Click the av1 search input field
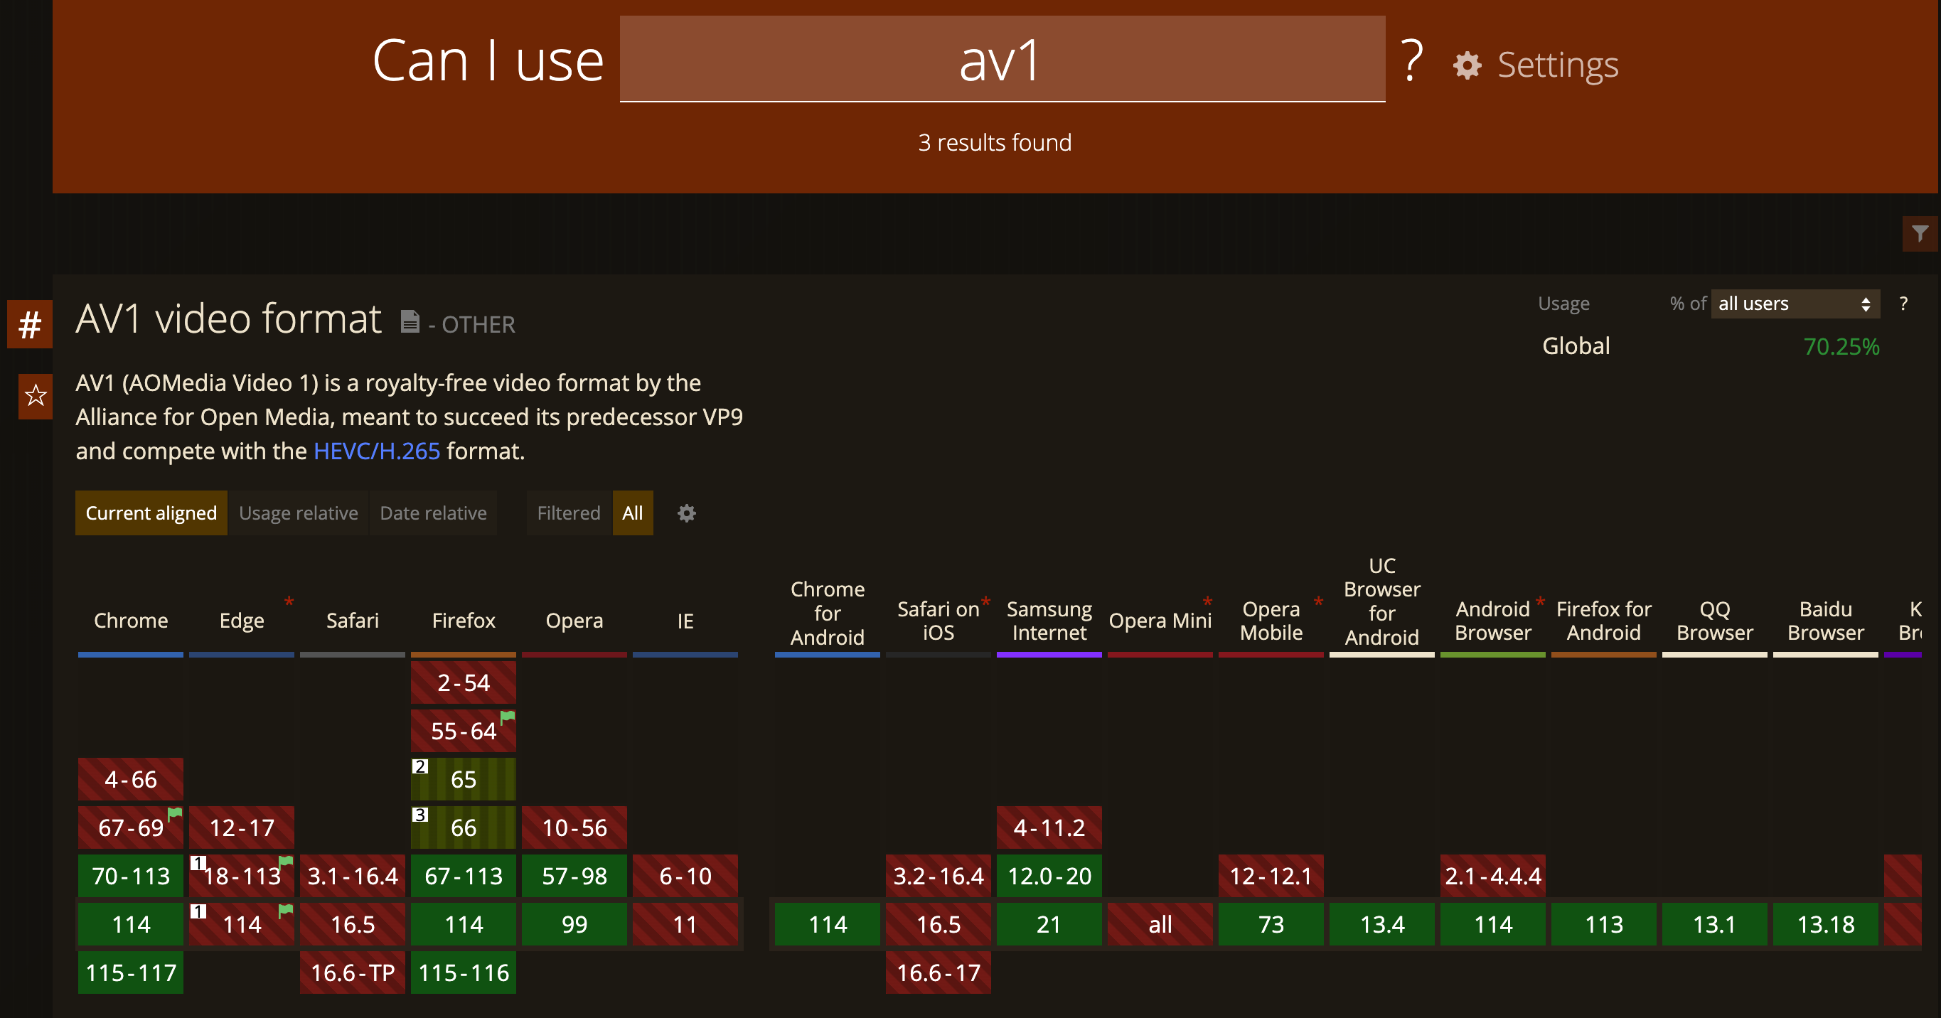Screen dimensions: 1941x1018 tap(1002, 59)
